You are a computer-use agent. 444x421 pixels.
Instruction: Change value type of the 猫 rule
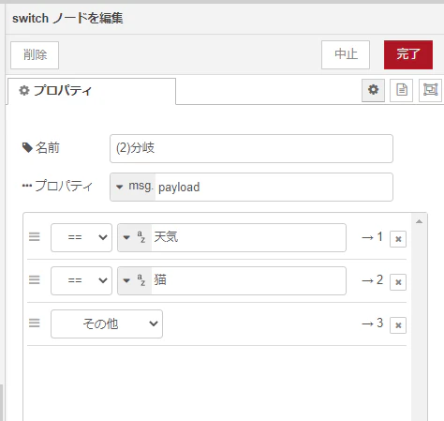pos(135,280)
